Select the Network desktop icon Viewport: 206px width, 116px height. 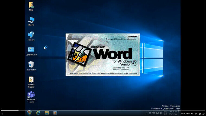(x=31, y=36)
